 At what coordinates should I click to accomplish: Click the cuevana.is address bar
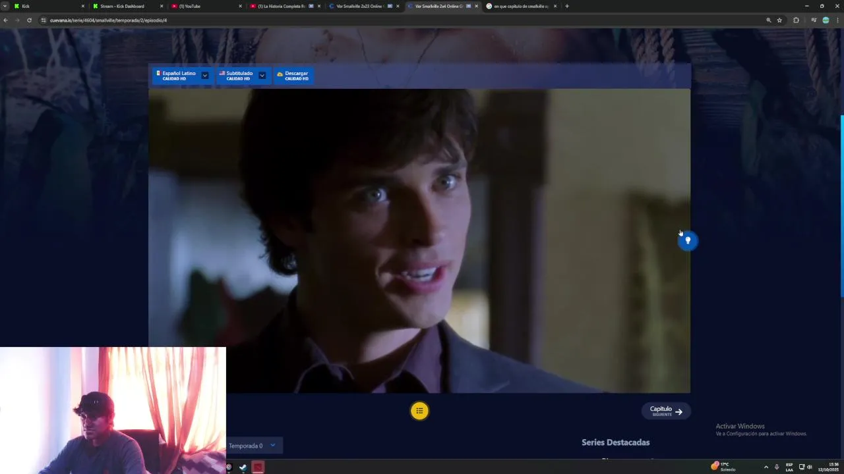[x=396, y=20]
